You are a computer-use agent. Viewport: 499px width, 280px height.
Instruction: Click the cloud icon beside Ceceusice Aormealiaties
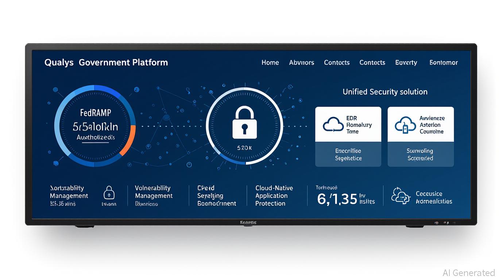[x=401, y=197]
